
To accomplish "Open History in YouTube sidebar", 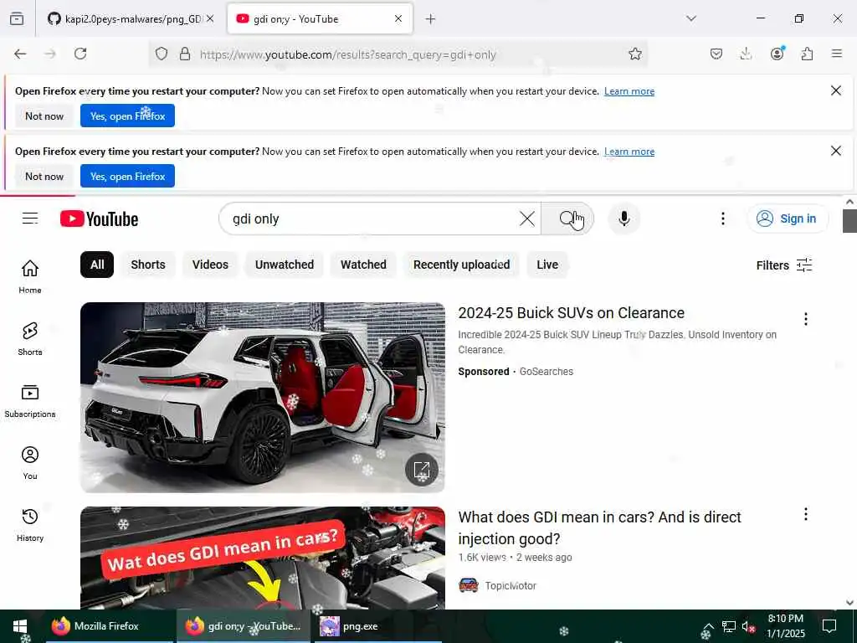I will (30, 524).
